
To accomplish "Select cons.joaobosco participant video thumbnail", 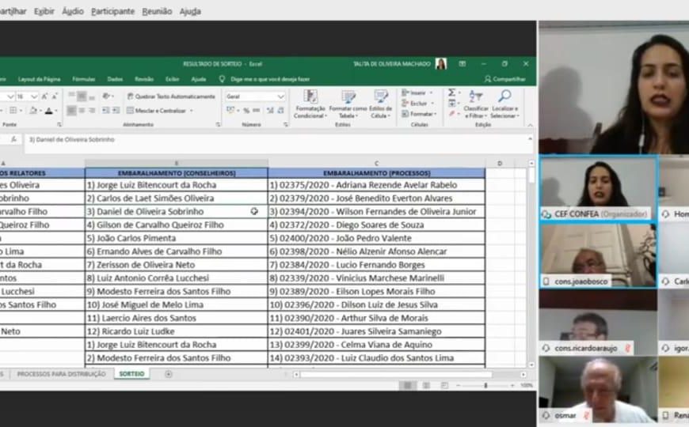I will [599, 256].
